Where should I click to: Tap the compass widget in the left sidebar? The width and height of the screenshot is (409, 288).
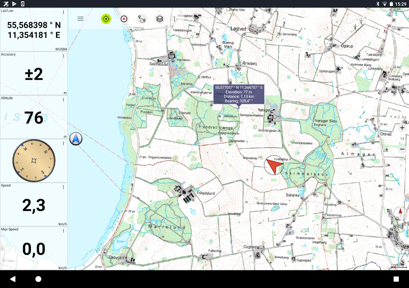34,160
